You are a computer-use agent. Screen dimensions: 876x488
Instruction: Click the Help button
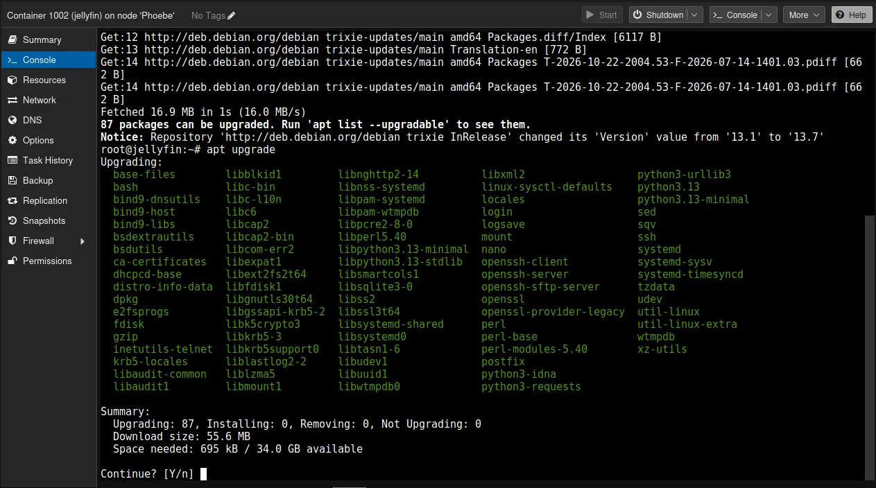tap(851, 15)
